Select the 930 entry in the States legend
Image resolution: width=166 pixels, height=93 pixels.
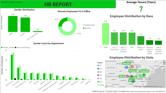point(100,82)
